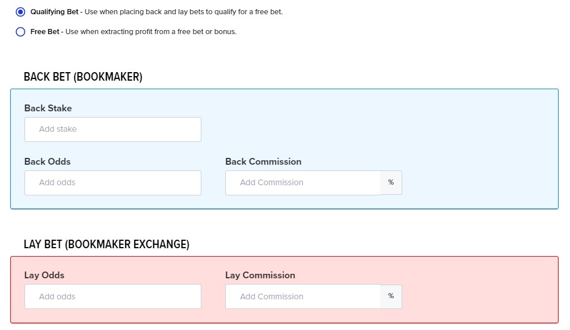The width and height of the screenshot is (570, 330).
Task: Click the 'Use when placing back and lay bets' description
Action: (x=184, y=11)
